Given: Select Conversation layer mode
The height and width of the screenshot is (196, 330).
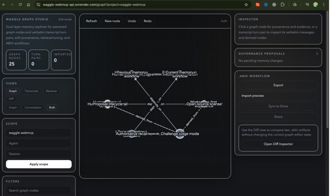Looking at the screenshot, I should pos(33,107).
